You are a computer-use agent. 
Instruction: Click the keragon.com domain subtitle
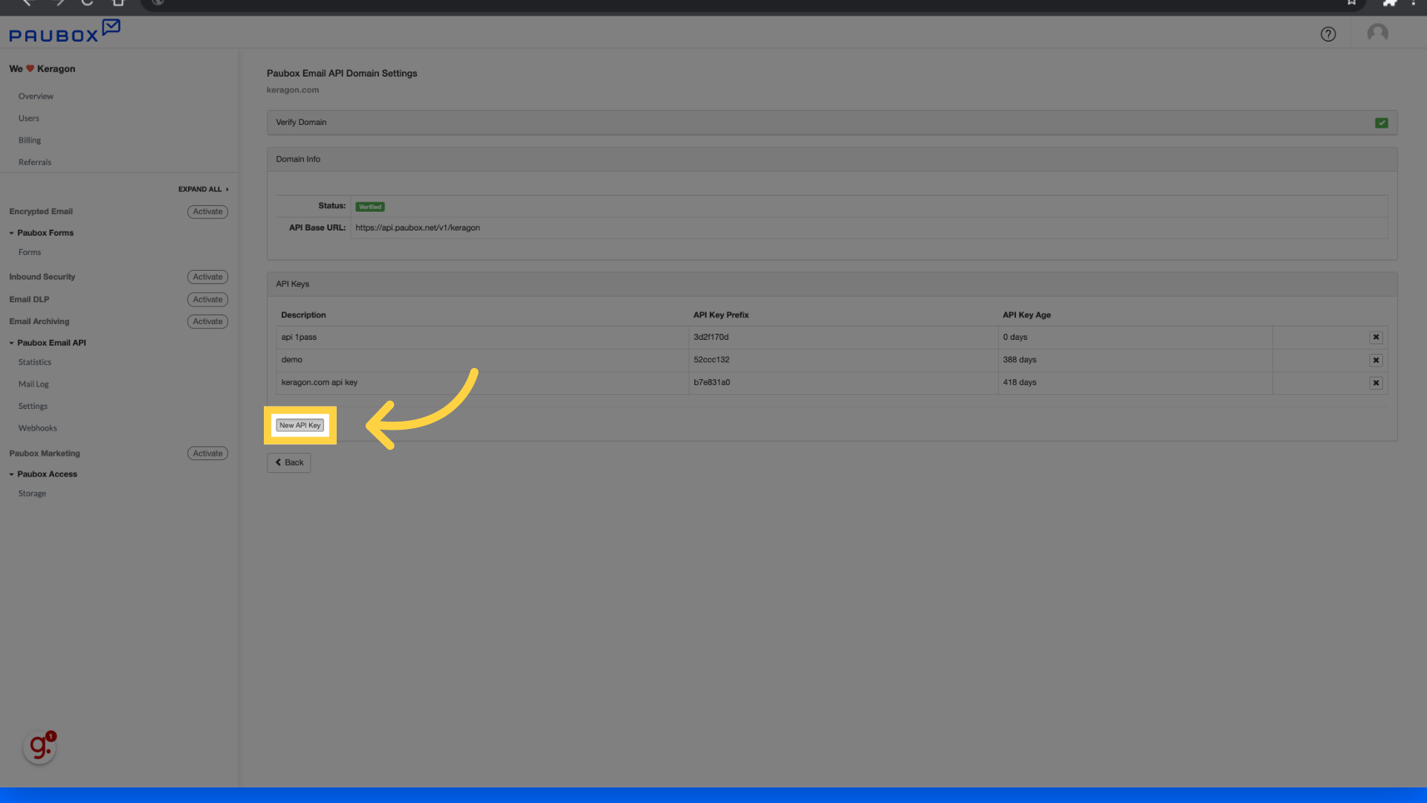[293, 91]
